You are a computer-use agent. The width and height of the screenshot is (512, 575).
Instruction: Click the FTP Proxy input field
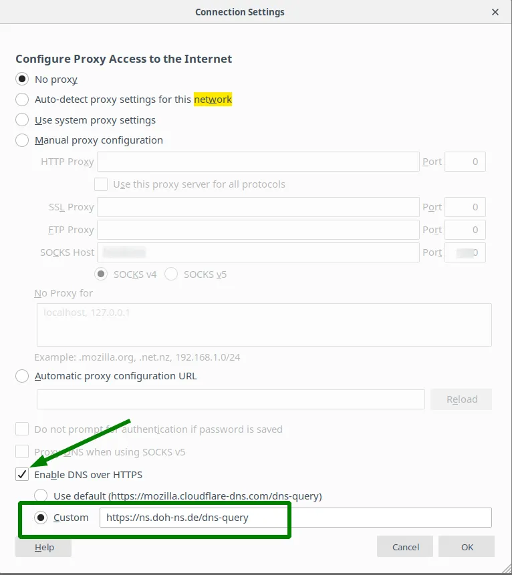click(258, 230)
